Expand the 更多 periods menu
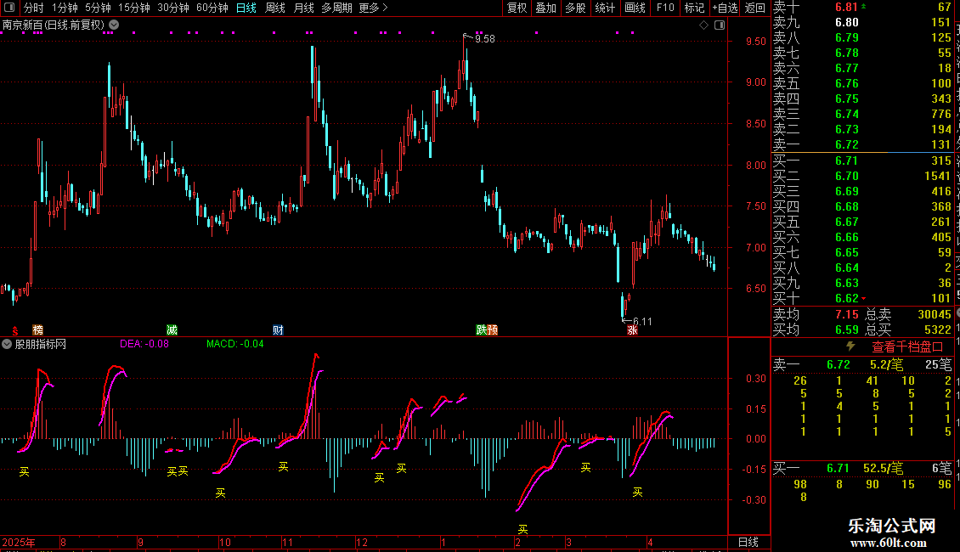 tap(373, 8)
